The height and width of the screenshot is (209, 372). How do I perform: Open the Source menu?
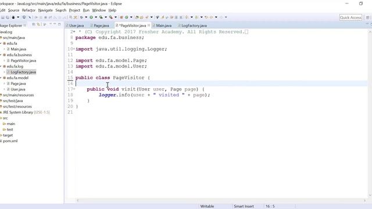(x=13, y=10)
